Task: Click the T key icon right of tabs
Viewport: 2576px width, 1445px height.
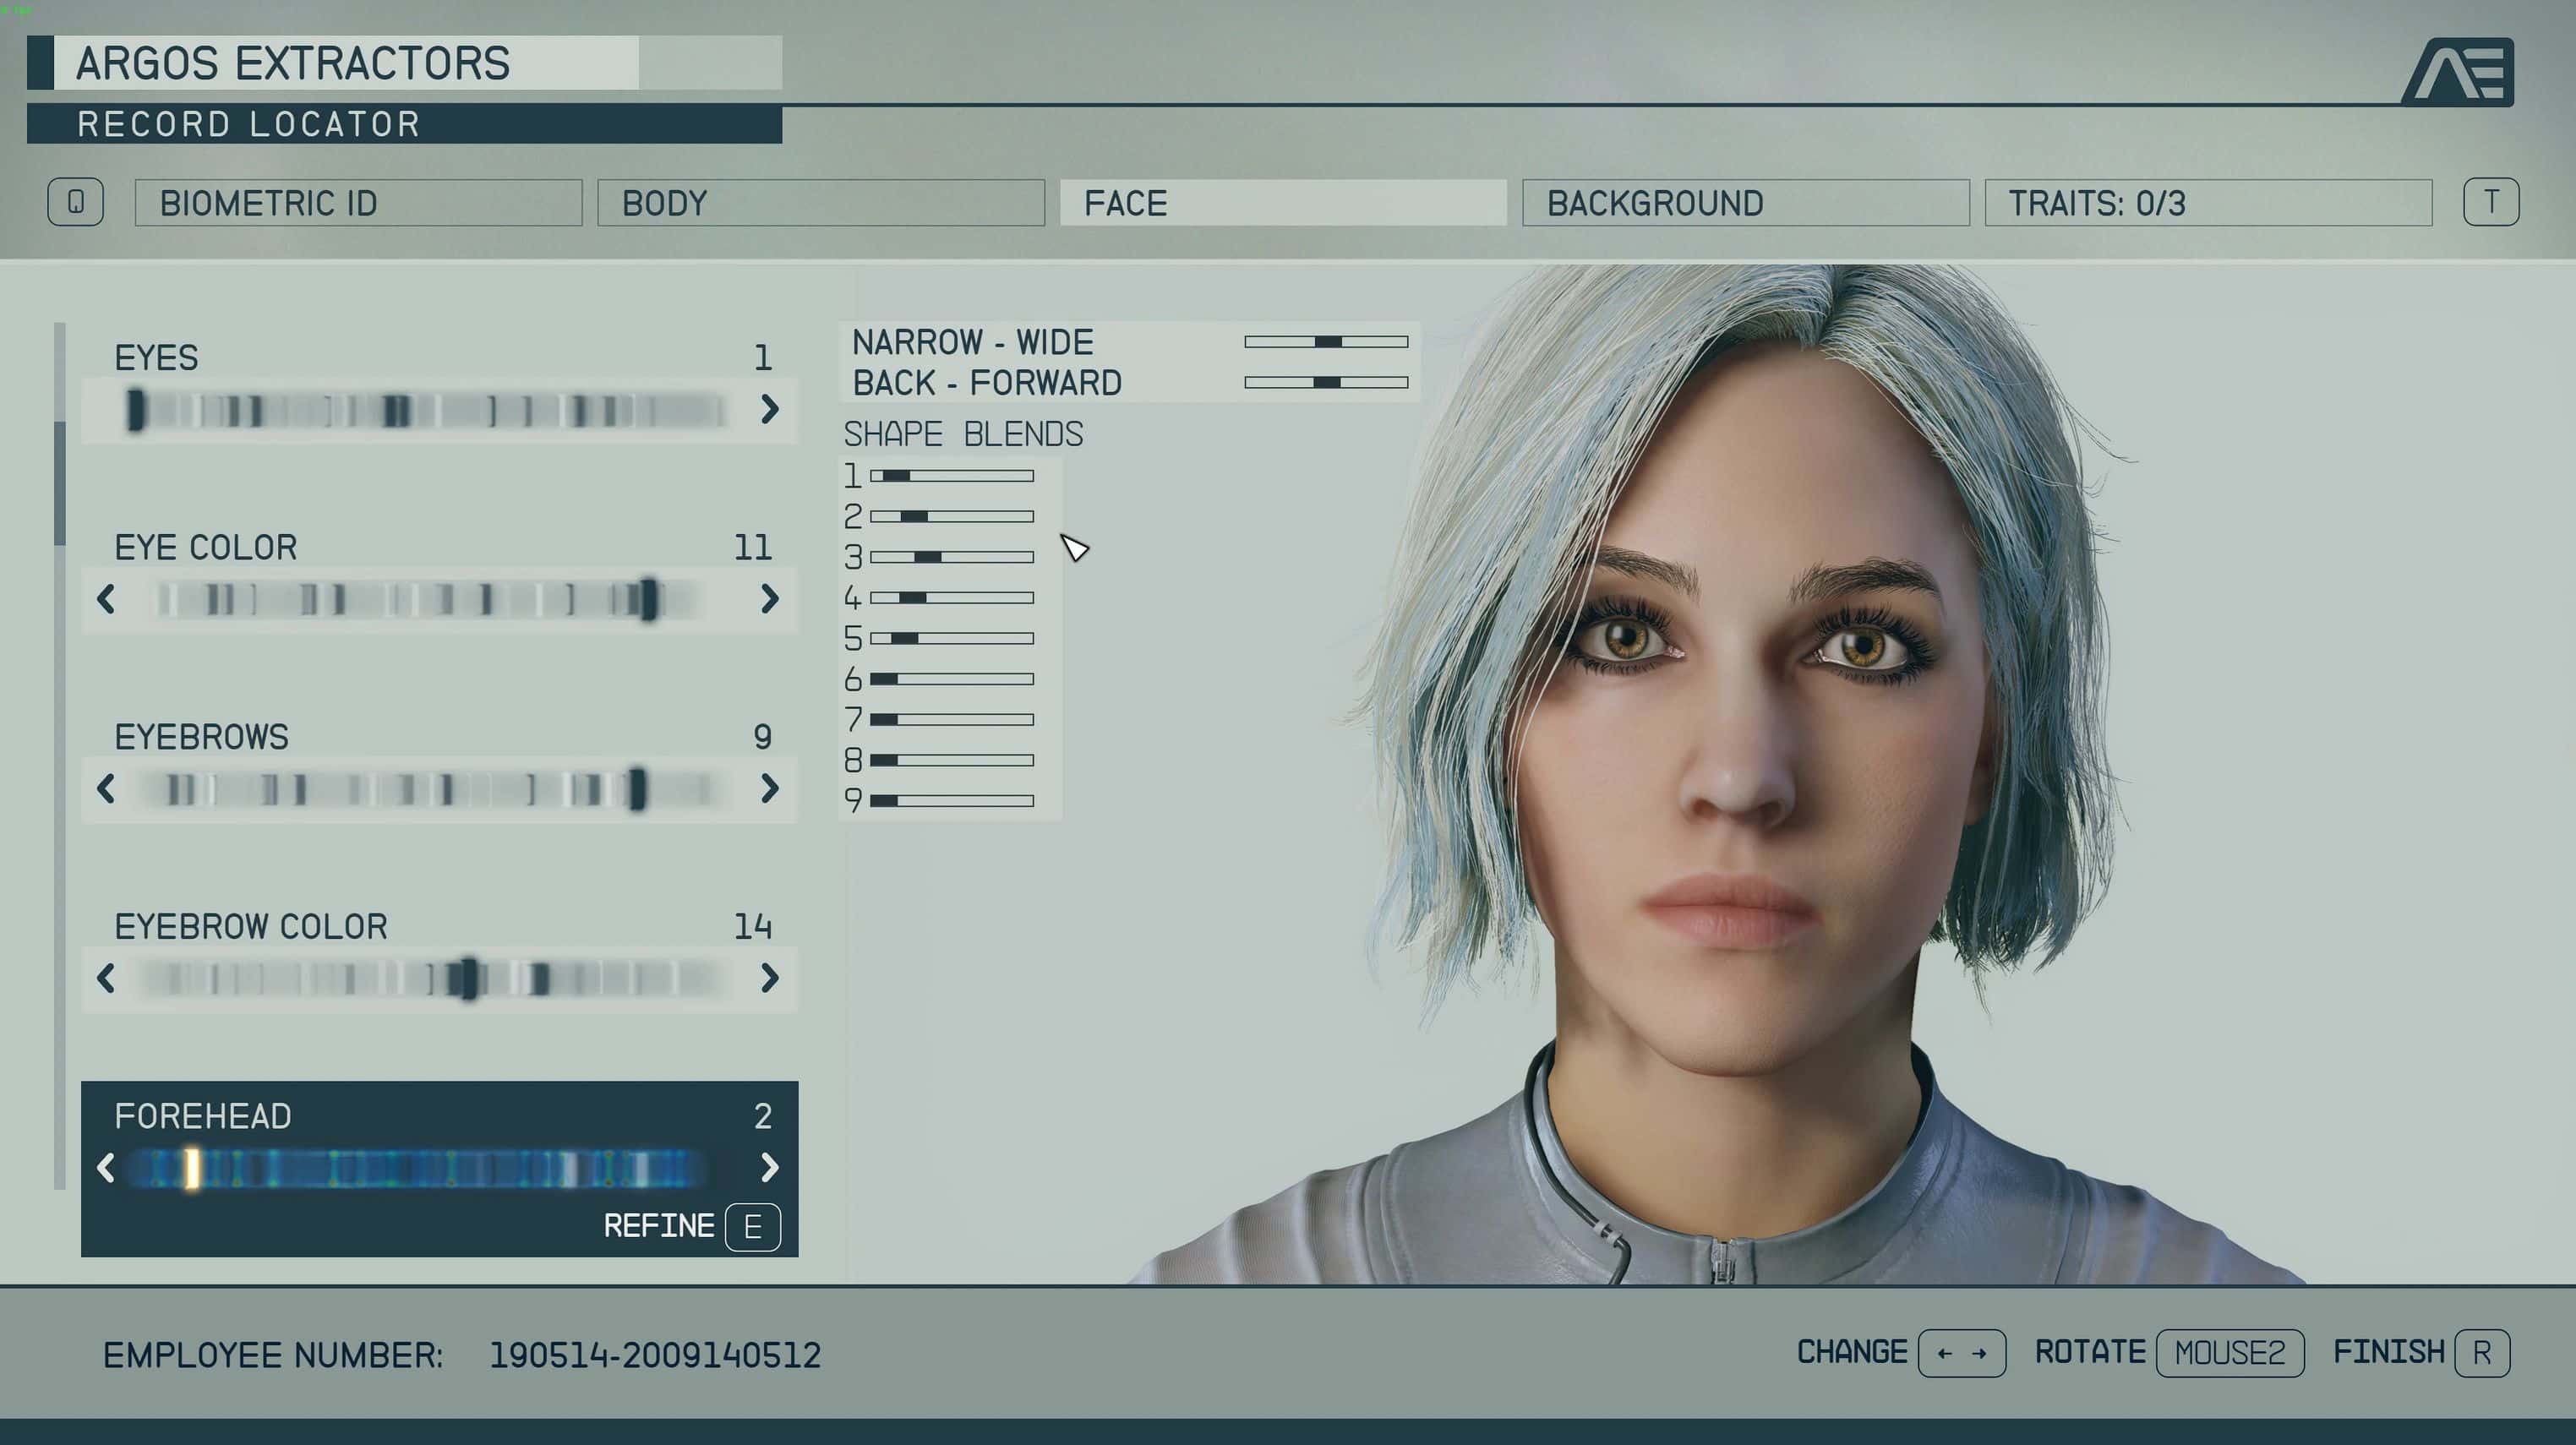Action: pos(2490,203)
